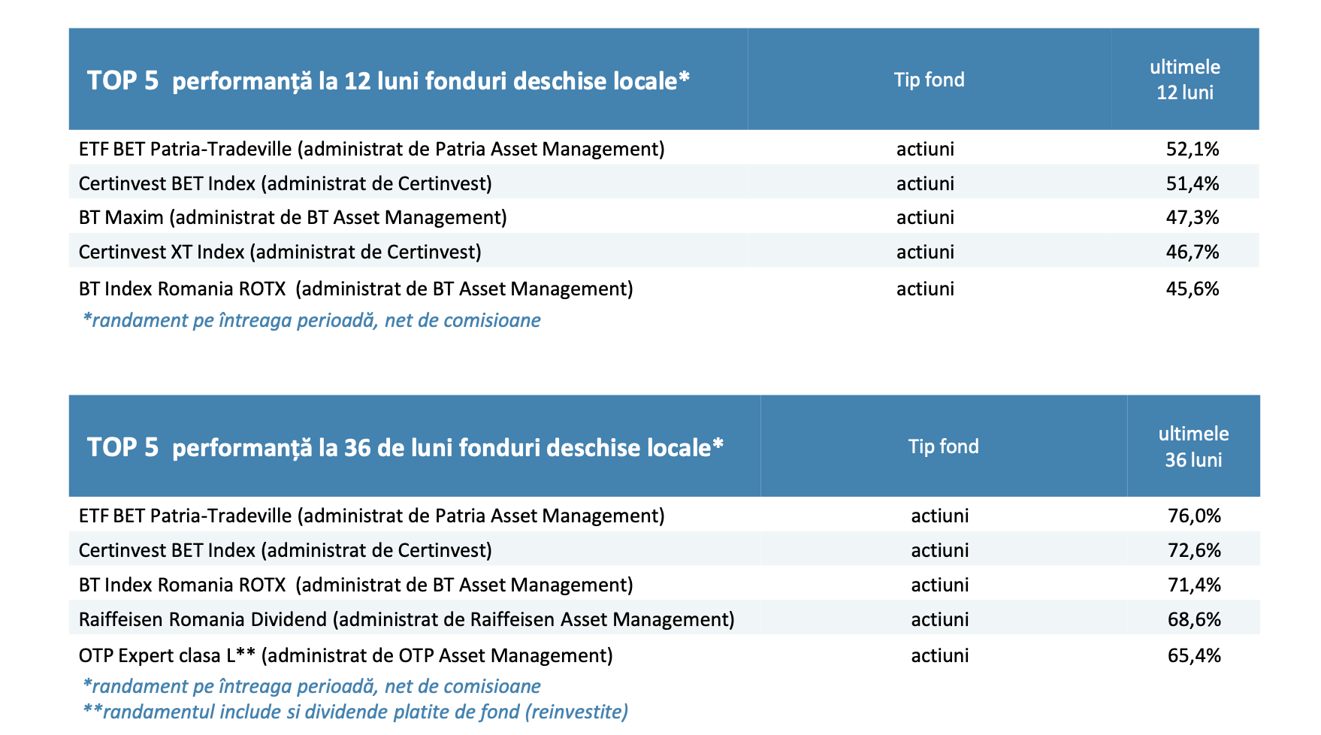
Task: Select Certinvest BET Index row in 12-month table
Action: tap(664, 183)
